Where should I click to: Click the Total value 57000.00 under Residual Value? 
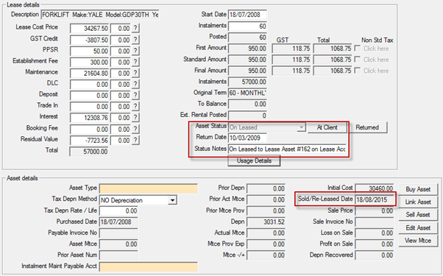click(x=89, y=152)
